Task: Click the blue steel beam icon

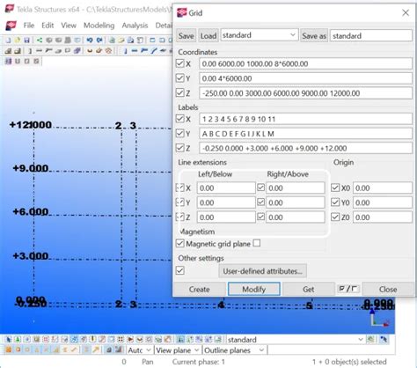Action: point(135,51)
